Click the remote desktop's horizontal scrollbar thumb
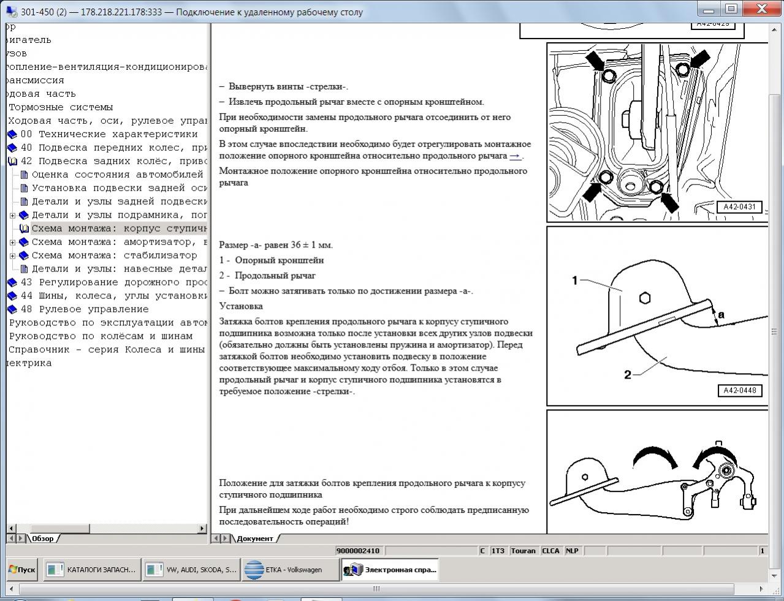 tap(377, 589)
